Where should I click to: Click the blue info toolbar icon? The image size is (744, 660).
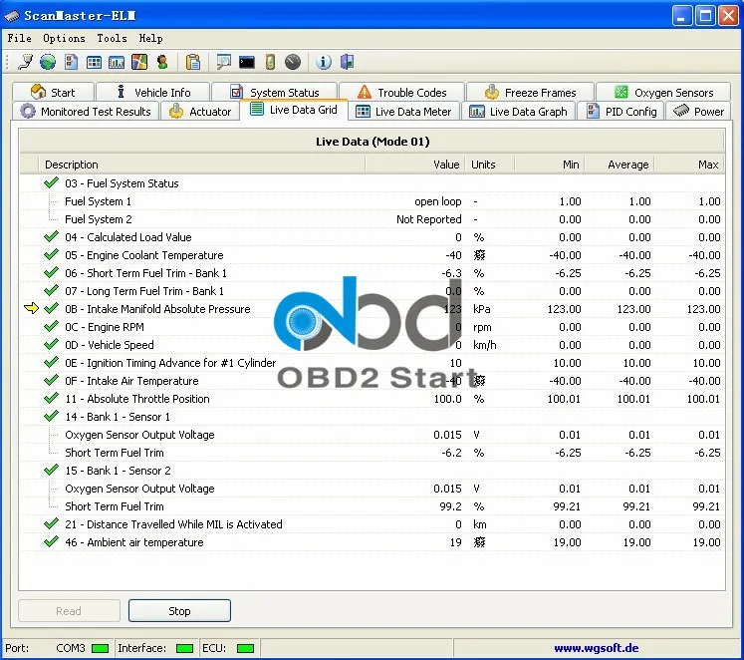click(x=324, y=62)
